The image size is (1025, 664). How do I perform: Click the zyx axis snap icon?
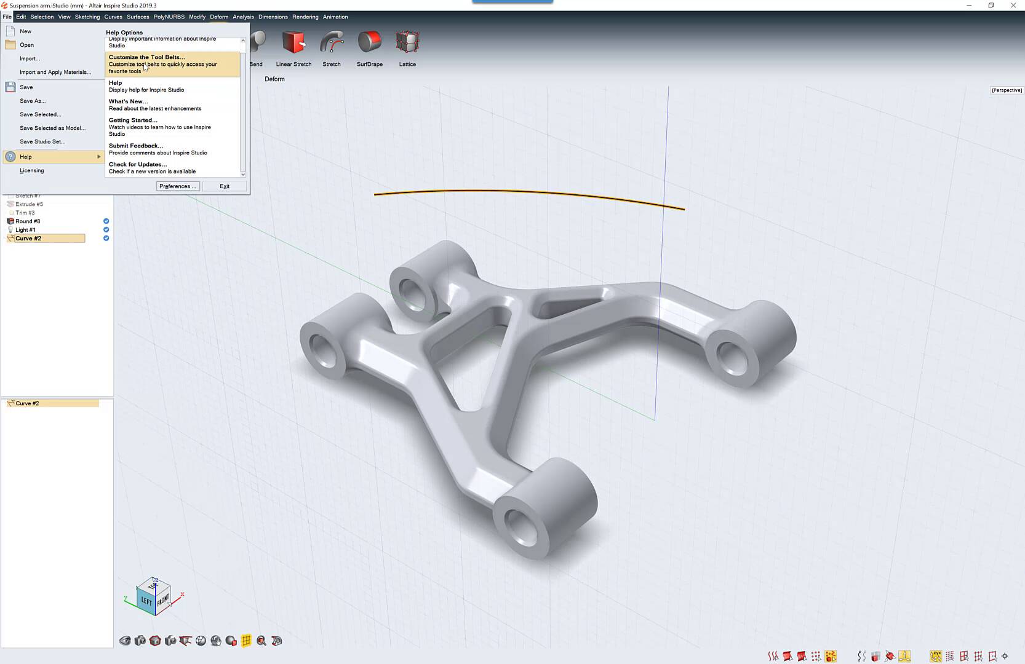tap(935, 656)
